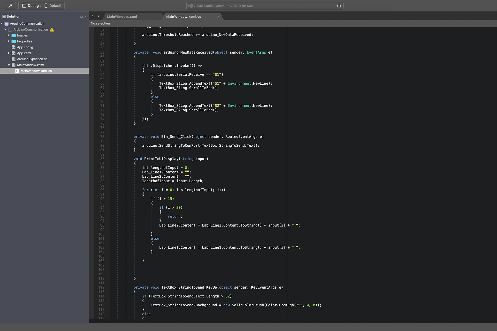Navigate forward with the right chevron arrow
This screenshot has width=497, height=331.
[x=98, y=16]
